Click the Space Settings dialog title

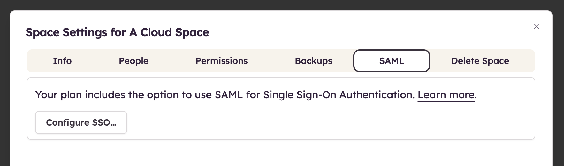click(117, 32)
